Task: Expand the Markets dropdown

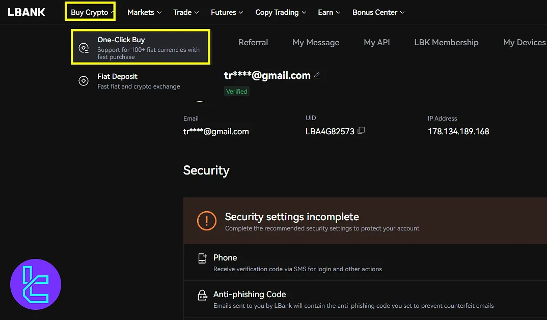Action: (144, 12)
